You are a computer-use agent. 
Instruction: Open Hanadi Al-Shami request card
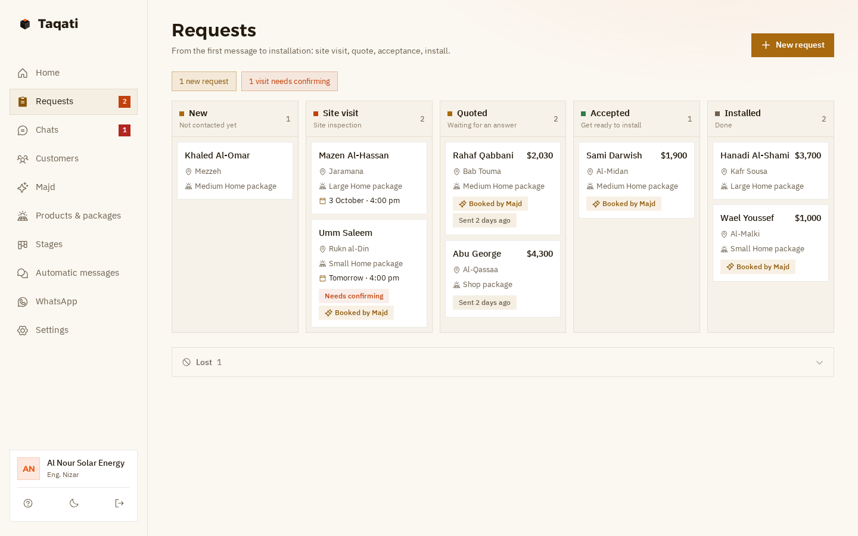(770, 170)
